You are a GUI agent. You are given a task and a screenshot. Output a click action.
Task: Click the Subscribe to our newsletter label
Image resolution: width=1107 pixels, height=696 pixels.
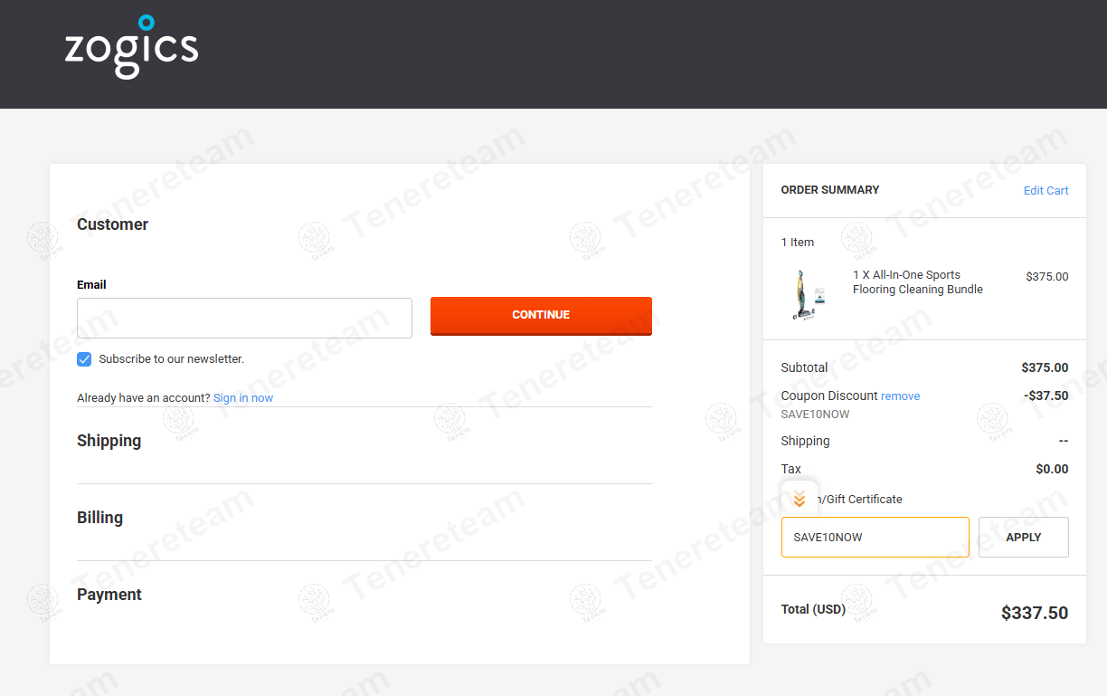(x=171, y=359)
